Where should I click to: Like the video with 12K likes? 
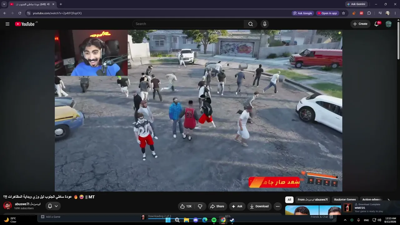[186, 206]
